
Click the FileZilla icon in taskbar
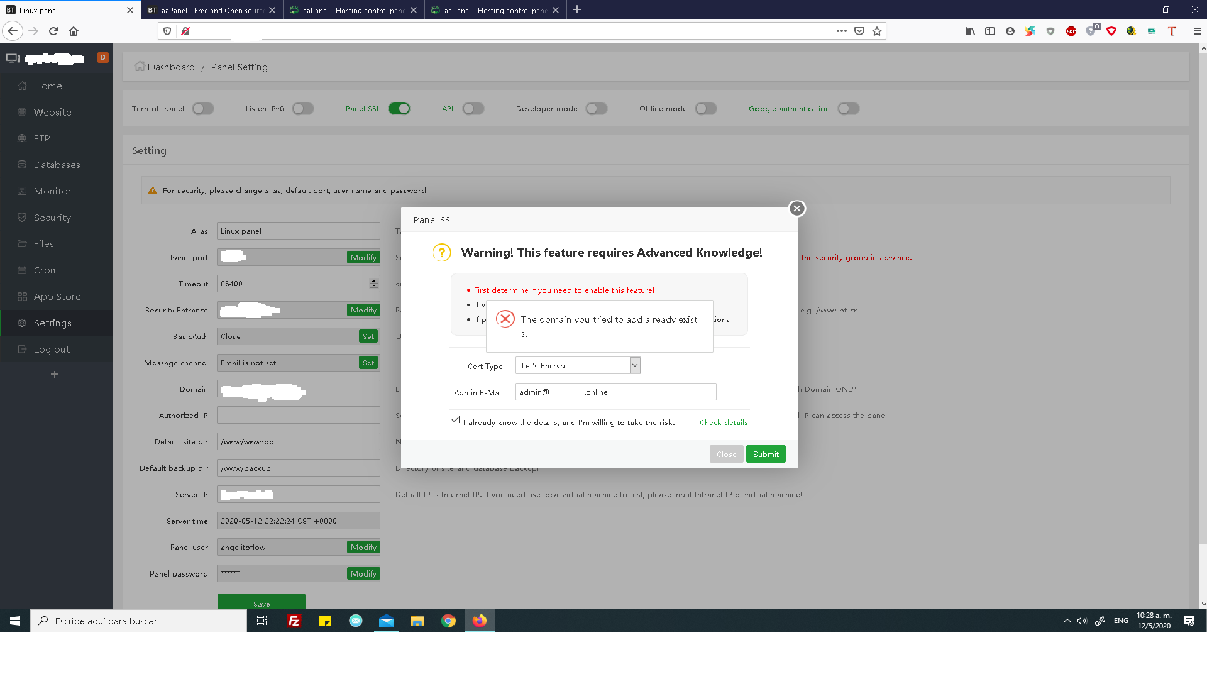[x=294, y=621]
